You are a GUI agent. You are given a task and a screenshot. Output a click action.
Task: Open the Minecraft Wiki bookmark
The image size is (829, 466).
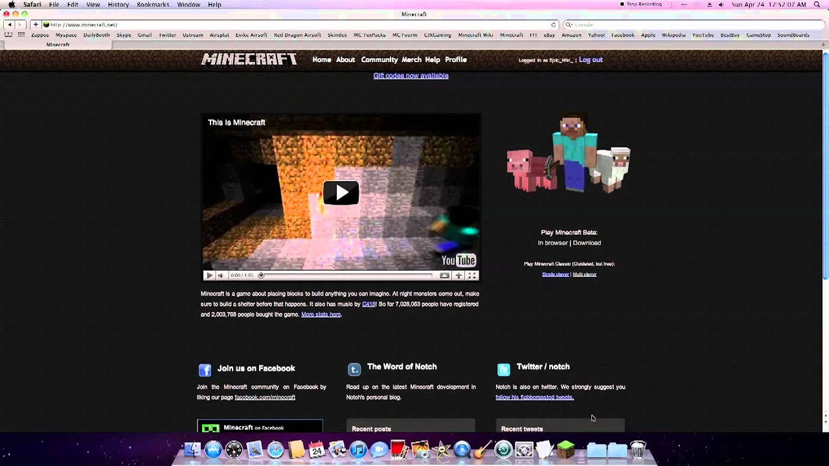click(475, 35)
